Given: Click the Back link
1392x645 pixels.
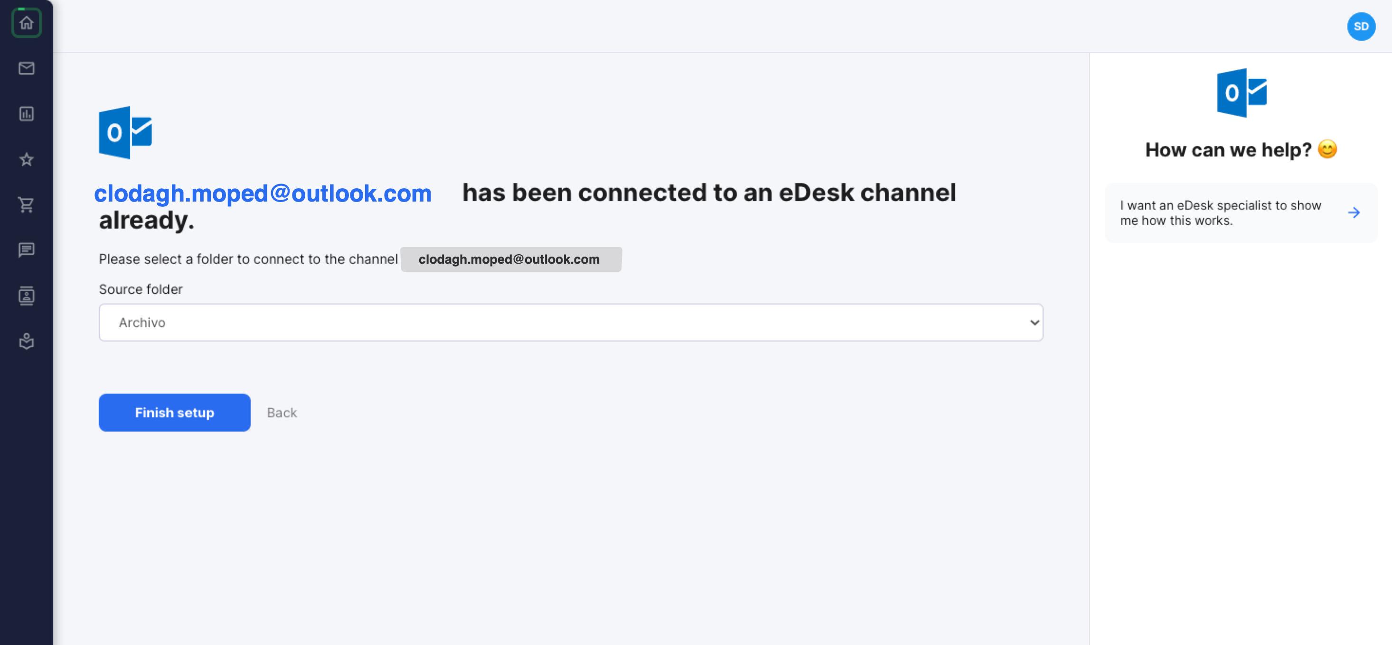Looking at the screenshot, I should coord(282,412).
